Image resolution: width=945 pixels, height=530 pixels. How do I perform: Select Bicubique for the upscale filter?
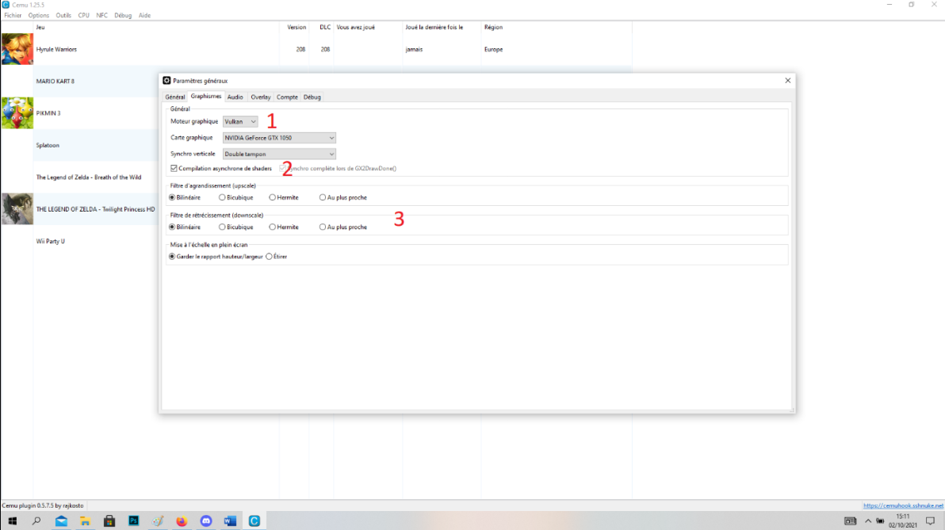point(222,197)
